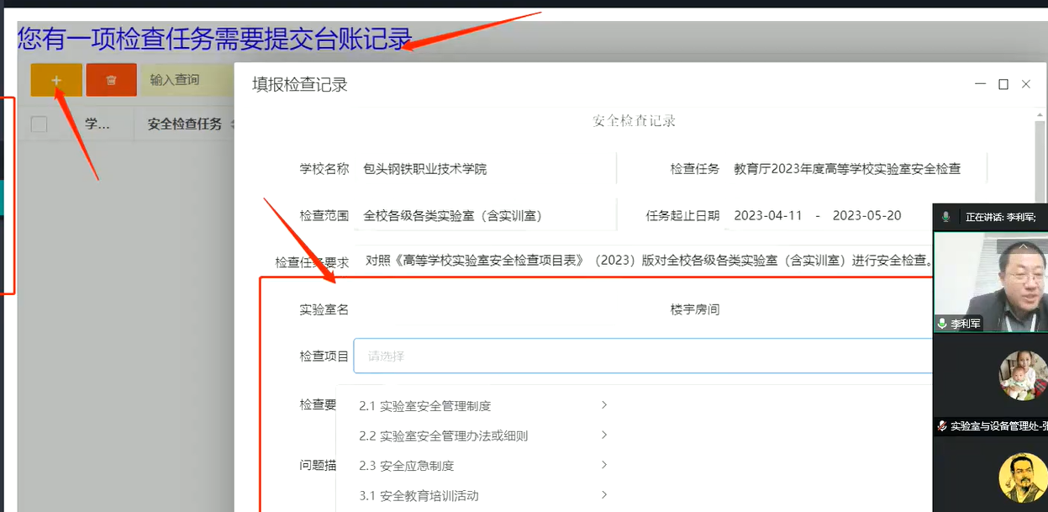The width and height of the screenshot is (1048, 512).
Task: Select the 3.1 安全教育培训活动 menu option
Action: click(x=429, y=495)
